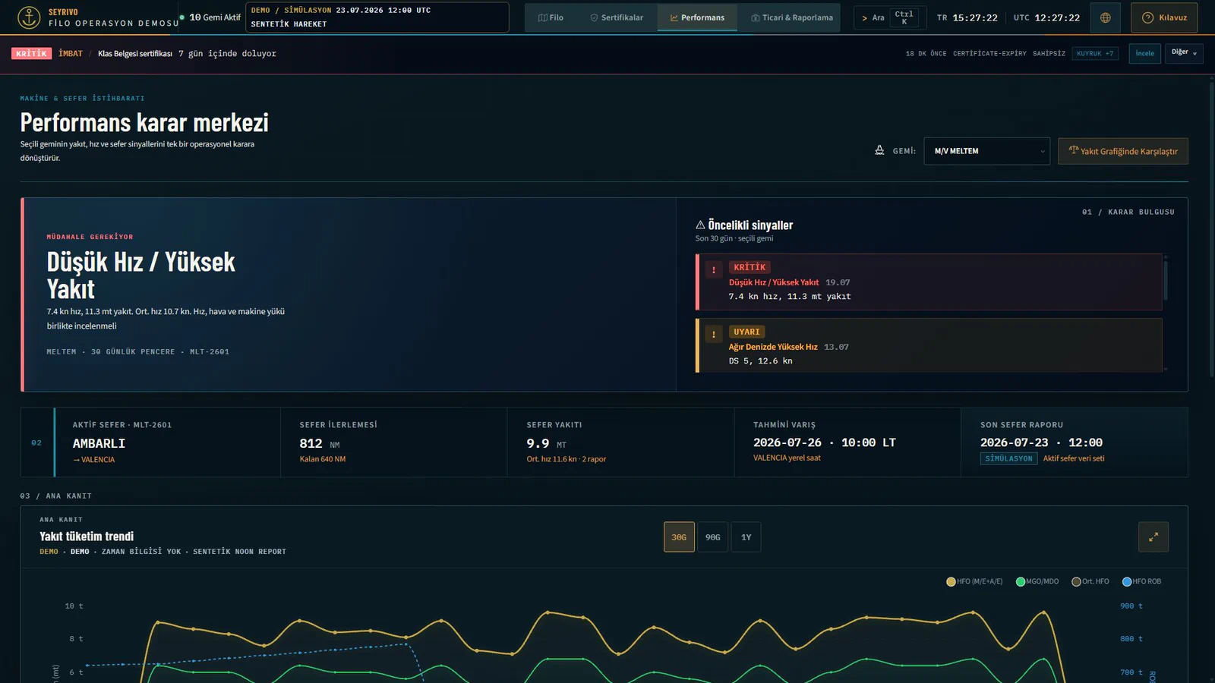Screen dimensions: 1215x683
Task: Click the İncele button in alert bar
Action: (1144, 53)
